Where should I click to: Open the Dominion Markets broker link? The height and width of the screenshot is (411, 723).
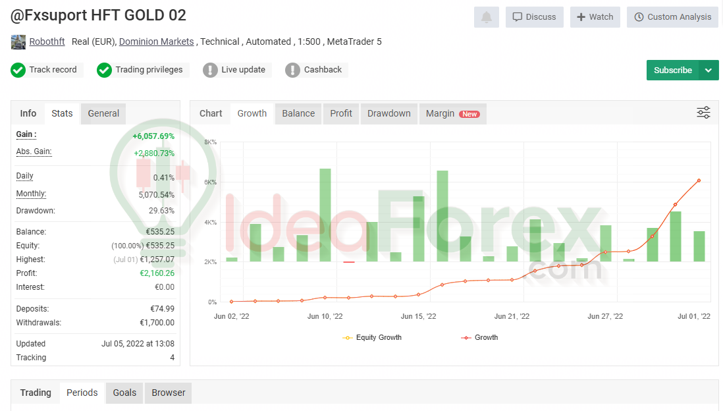point(156,41)
